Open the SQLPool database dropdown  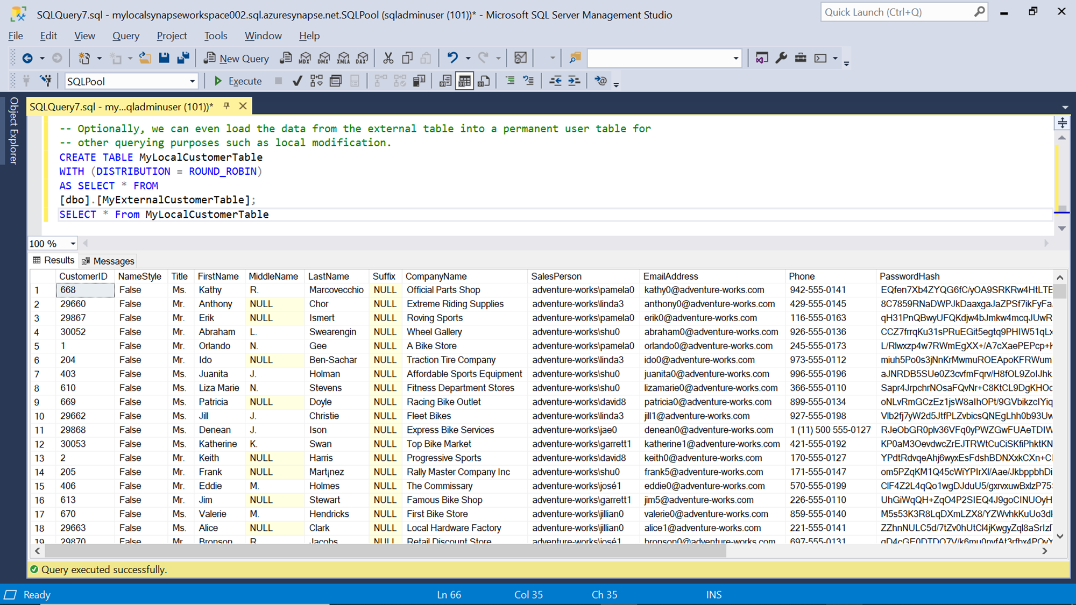[x=192, y=82]
